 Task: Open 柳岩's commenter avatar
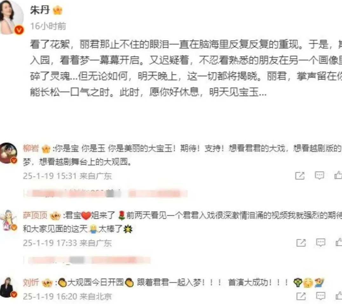pyautogui.click(x=8, y=153)
